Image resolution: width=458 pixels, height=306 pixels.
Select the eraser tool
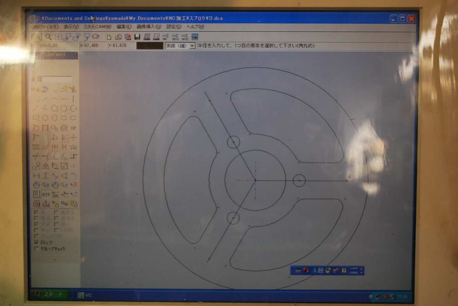tap(64, 89)
